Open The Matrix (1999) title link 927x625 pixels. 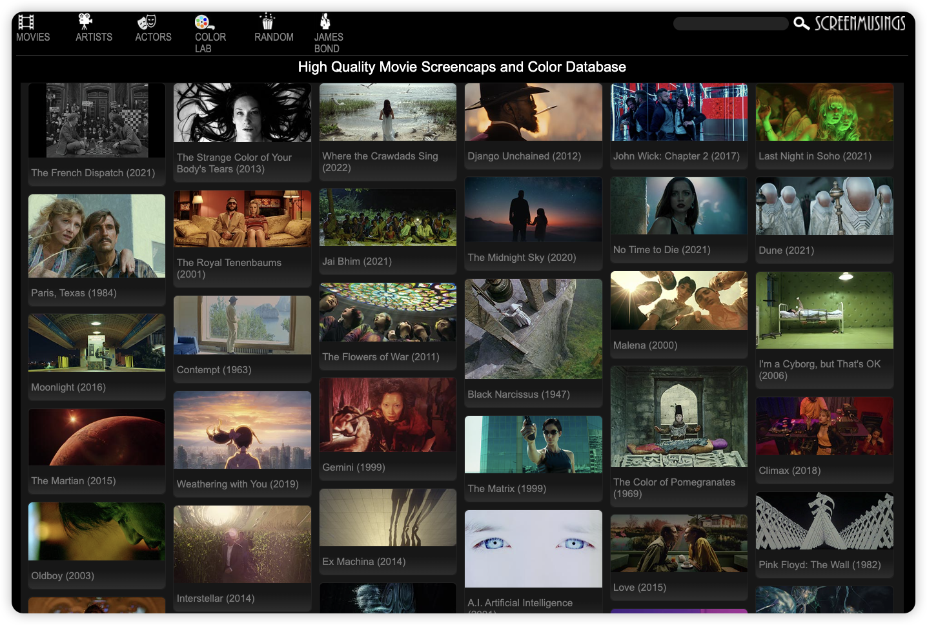click(x=507, y=489)
